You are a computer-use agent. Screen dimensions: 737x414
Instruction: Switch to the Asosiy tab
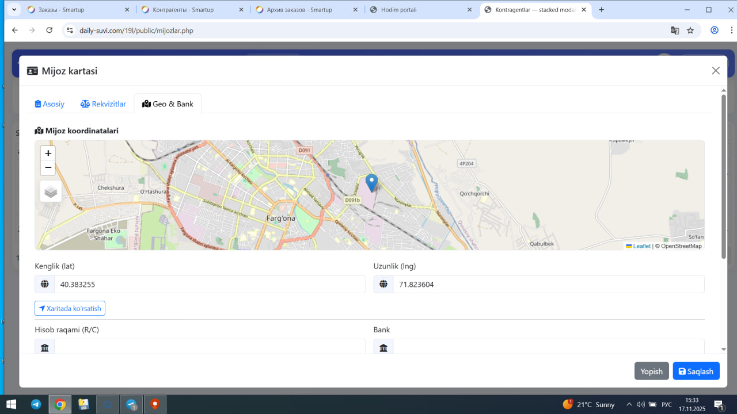[50, 104]
